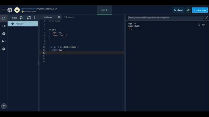
Task: Click 'Files' panel heading
Action: point(14,18)
